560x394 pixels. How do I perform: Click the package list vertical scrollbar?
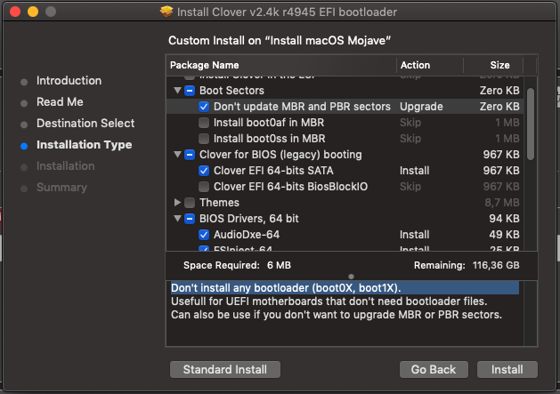point(531,124)
